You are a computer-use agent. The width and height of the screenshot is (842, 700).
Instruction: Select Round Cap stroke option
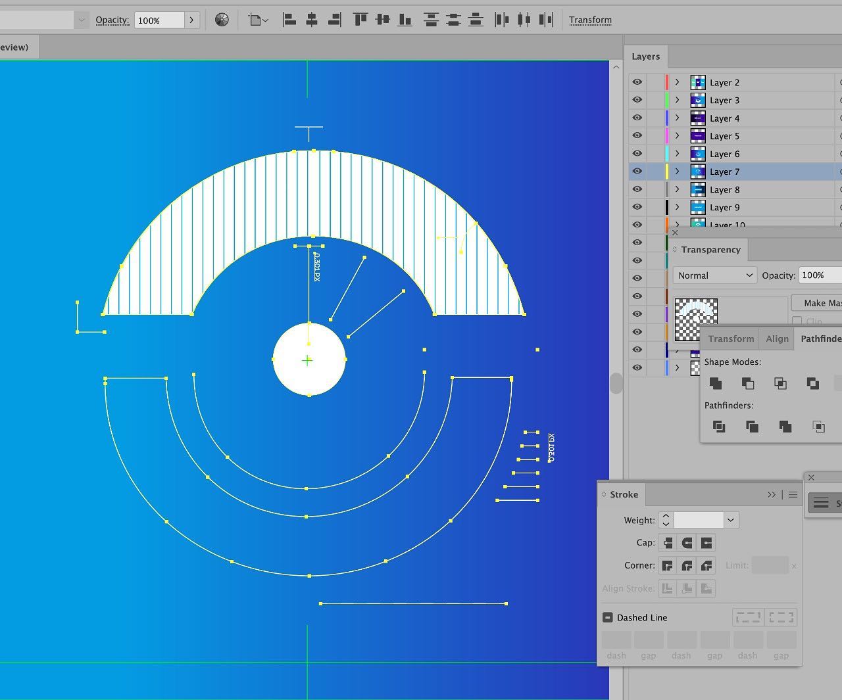(x=687, y=543)
